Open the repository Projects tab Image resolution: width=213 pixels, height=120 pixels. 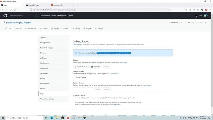[55, 29]
